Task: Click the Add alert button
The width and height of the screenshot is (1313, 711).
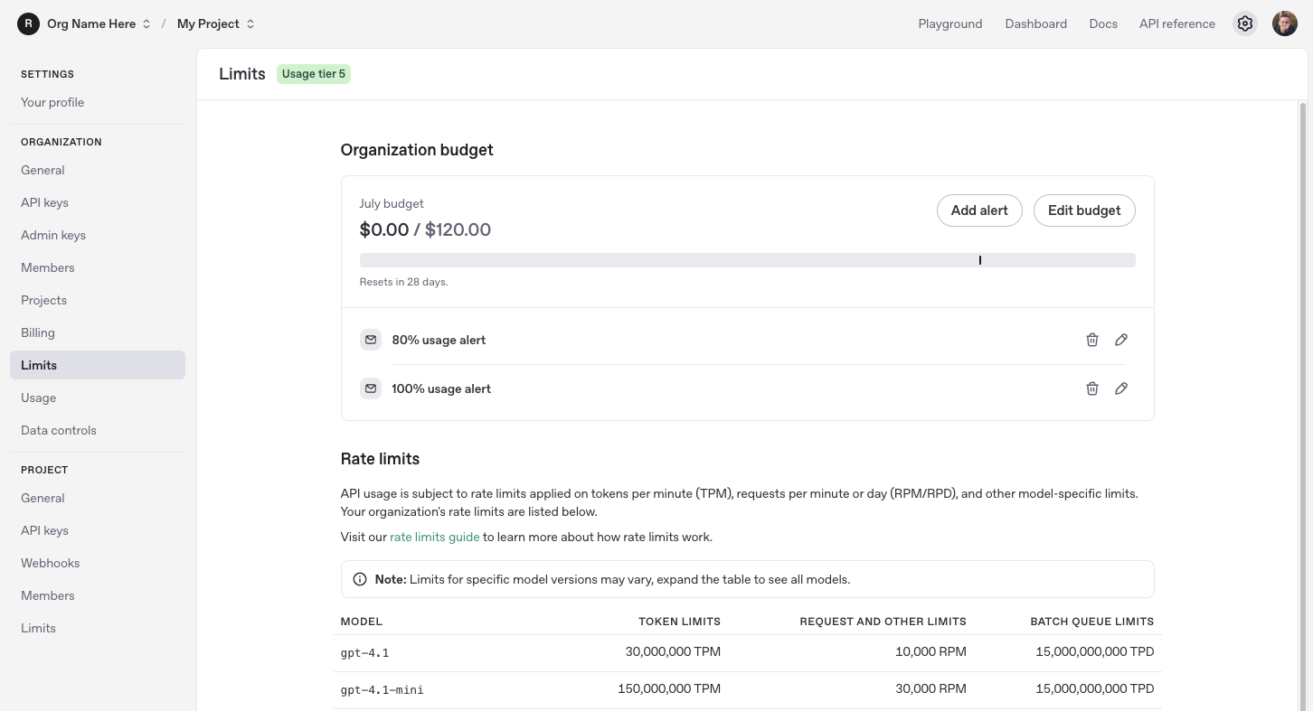Action: click(x=979, y=210)
